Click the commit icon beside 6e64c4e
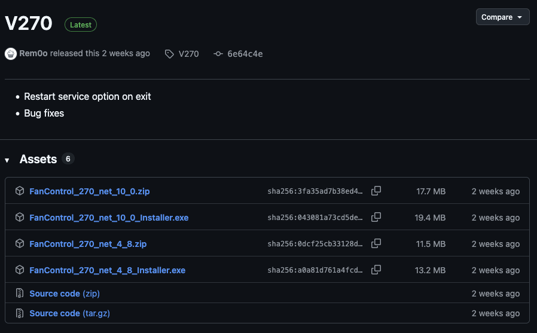The height and width of the screenshot is (333, 537). (218, 54)
